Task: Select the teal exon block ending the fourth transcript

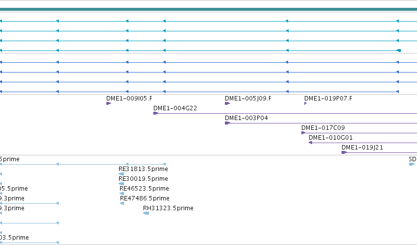Action: pyautogui.click(x=399, y=50)
